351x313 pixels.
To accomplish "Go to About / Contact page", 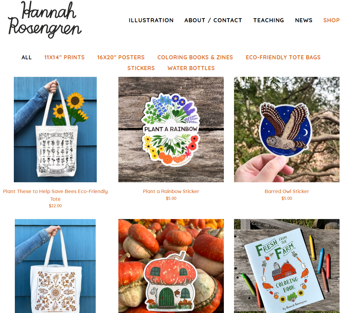I will (213, 20).
